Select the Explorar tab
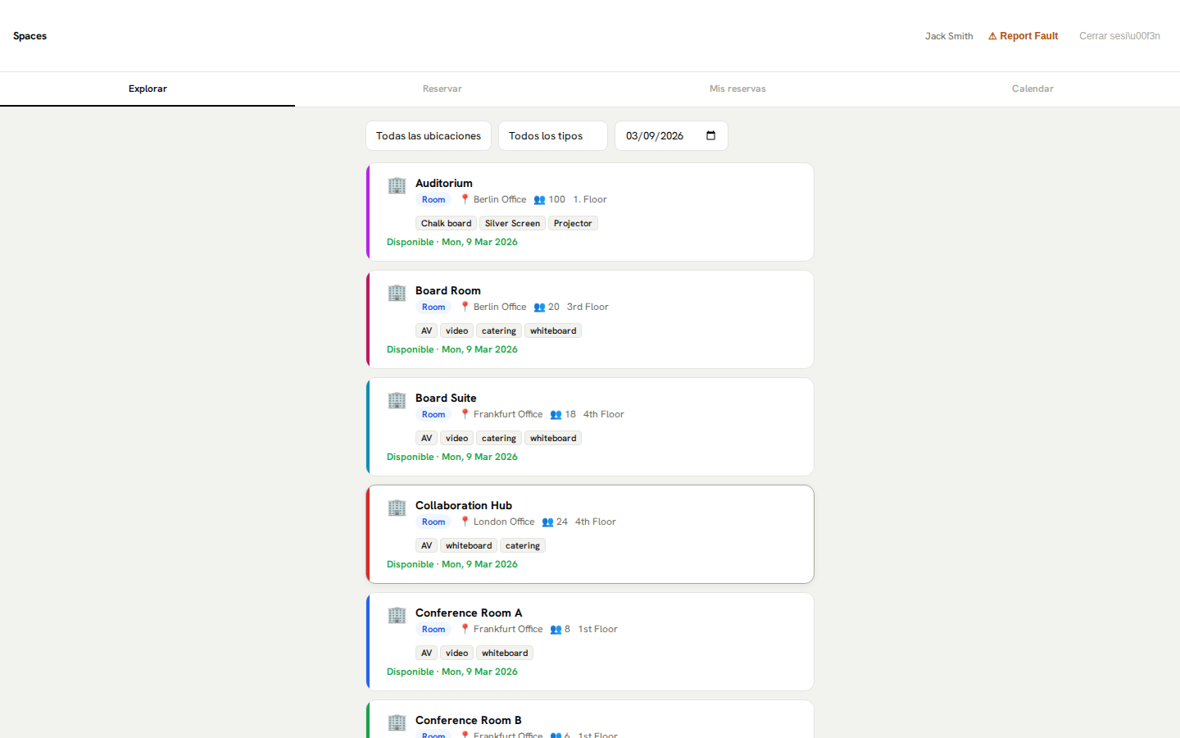The height and width of the screenshot is (738, 1180). pyautogui.click(x=147, y=89)
